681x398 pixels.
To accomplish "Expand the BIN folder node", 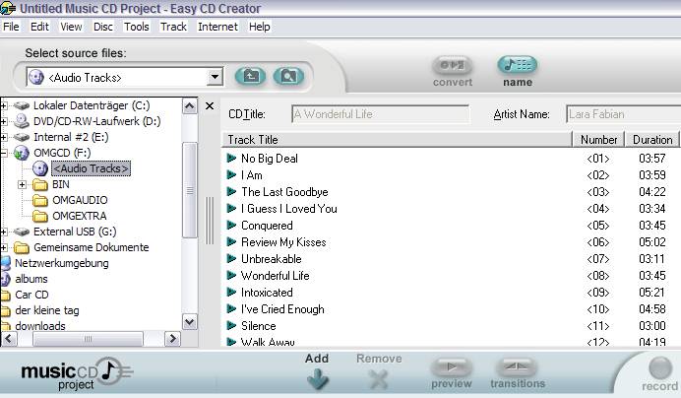I will point(22,184).
